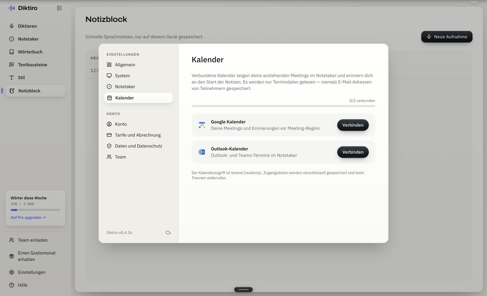Open Einen Gratismonat erhalten
This screenshot has width=487, height=296.
pyautogui.click(x=35, y=256)
